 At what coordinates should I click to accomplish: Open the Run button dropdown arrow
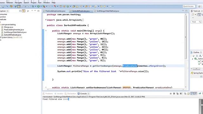coord(41,6)
